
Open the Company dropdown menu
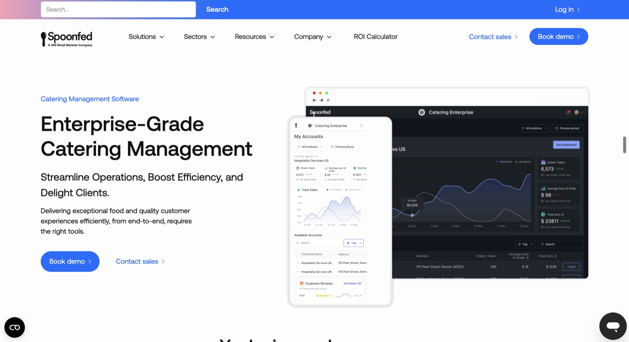(313, 37)
